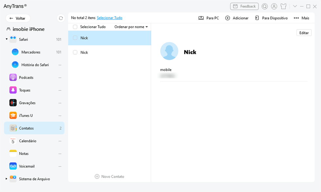Select Marcadores label under Safari

pos(31,52)
